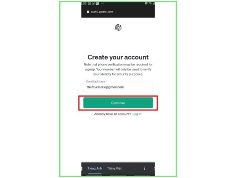Tap the auth0.openai.com URL text
Screen dimensions: 236x178
tap(102, 12)
